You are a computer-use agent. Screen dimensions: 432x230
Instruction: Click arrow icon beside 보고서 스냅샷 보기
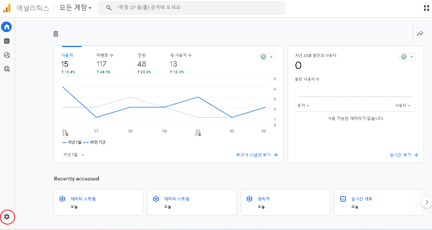[x=276, y=155]
